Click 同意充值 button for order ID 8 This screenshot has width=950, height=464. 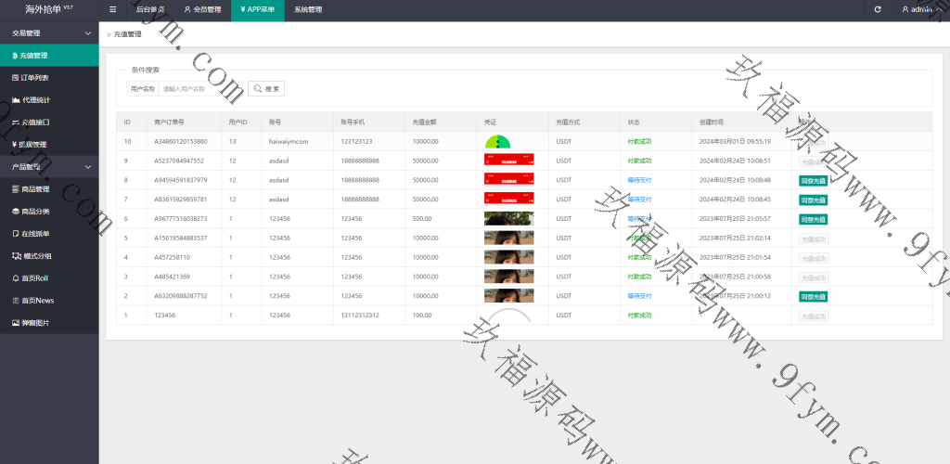[x=813, y=180]
